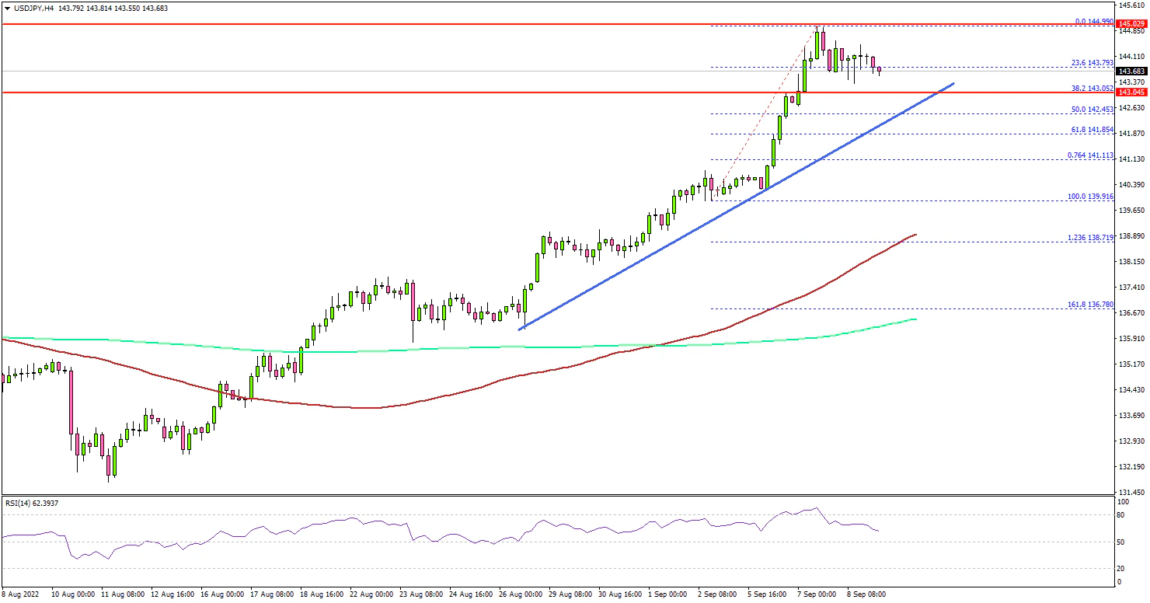This screenshot has height=603, width=1150.
Task: Click the 0.0 Fibonacci label at 144.990
Action: coord(1093,22)
